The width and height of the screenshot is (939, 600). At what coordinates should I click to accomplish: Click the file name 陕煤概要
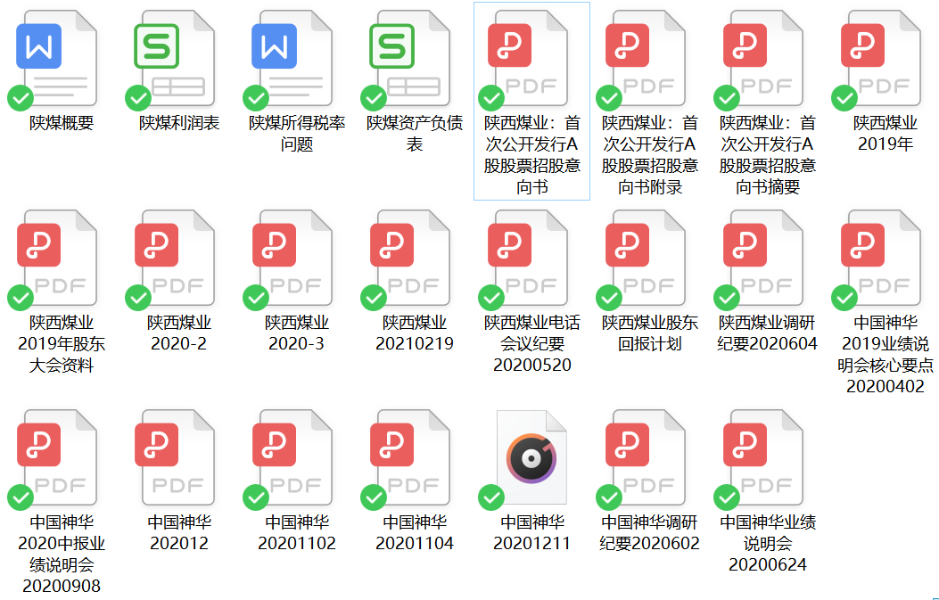(62, 123)
